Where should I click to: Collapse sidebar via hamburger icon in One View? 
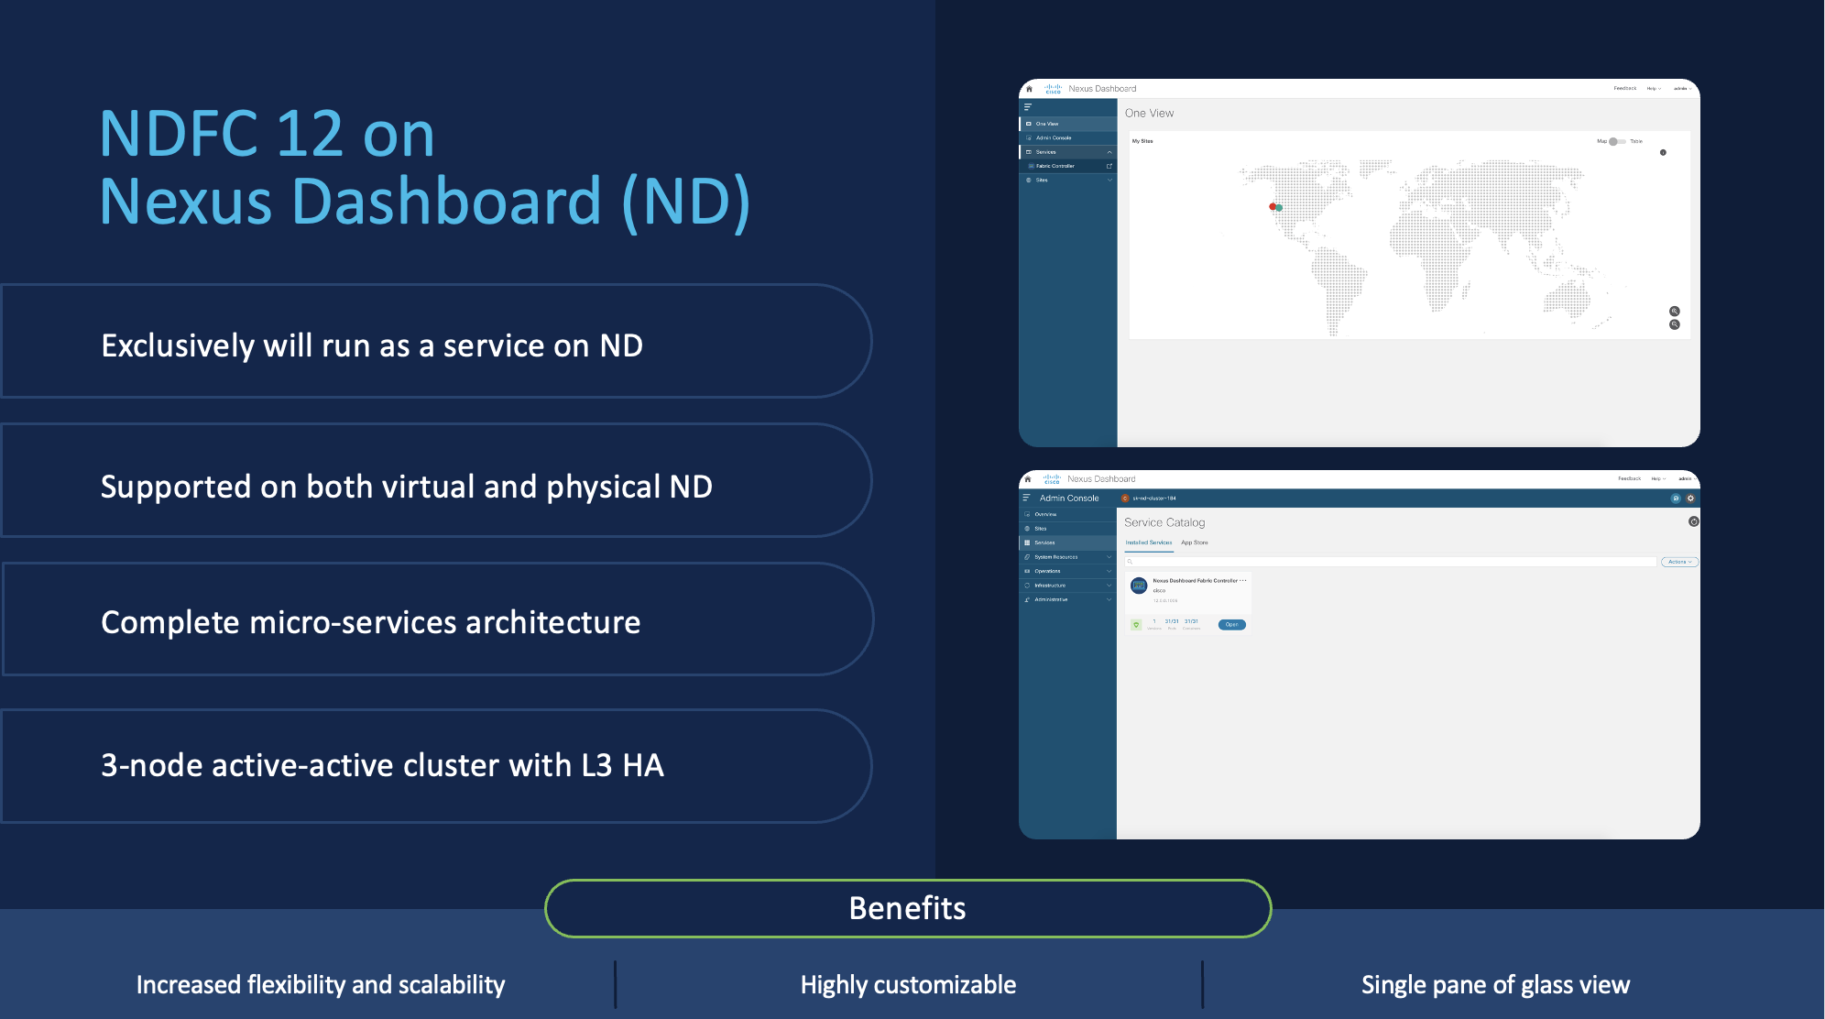point(1027,107)
